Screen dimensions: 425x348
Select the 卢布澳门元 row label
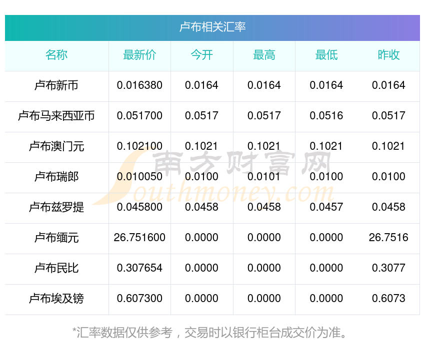click(56, 146)
